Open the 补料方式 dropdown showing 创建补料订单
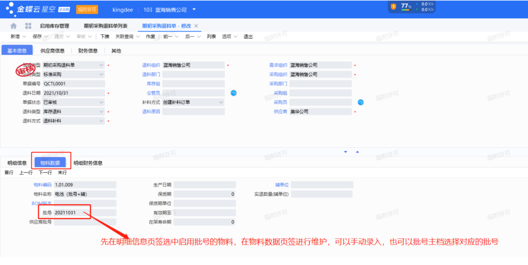The height and width of the screenshot is (265, 528). pyautogui.click(x=193, y=102)
